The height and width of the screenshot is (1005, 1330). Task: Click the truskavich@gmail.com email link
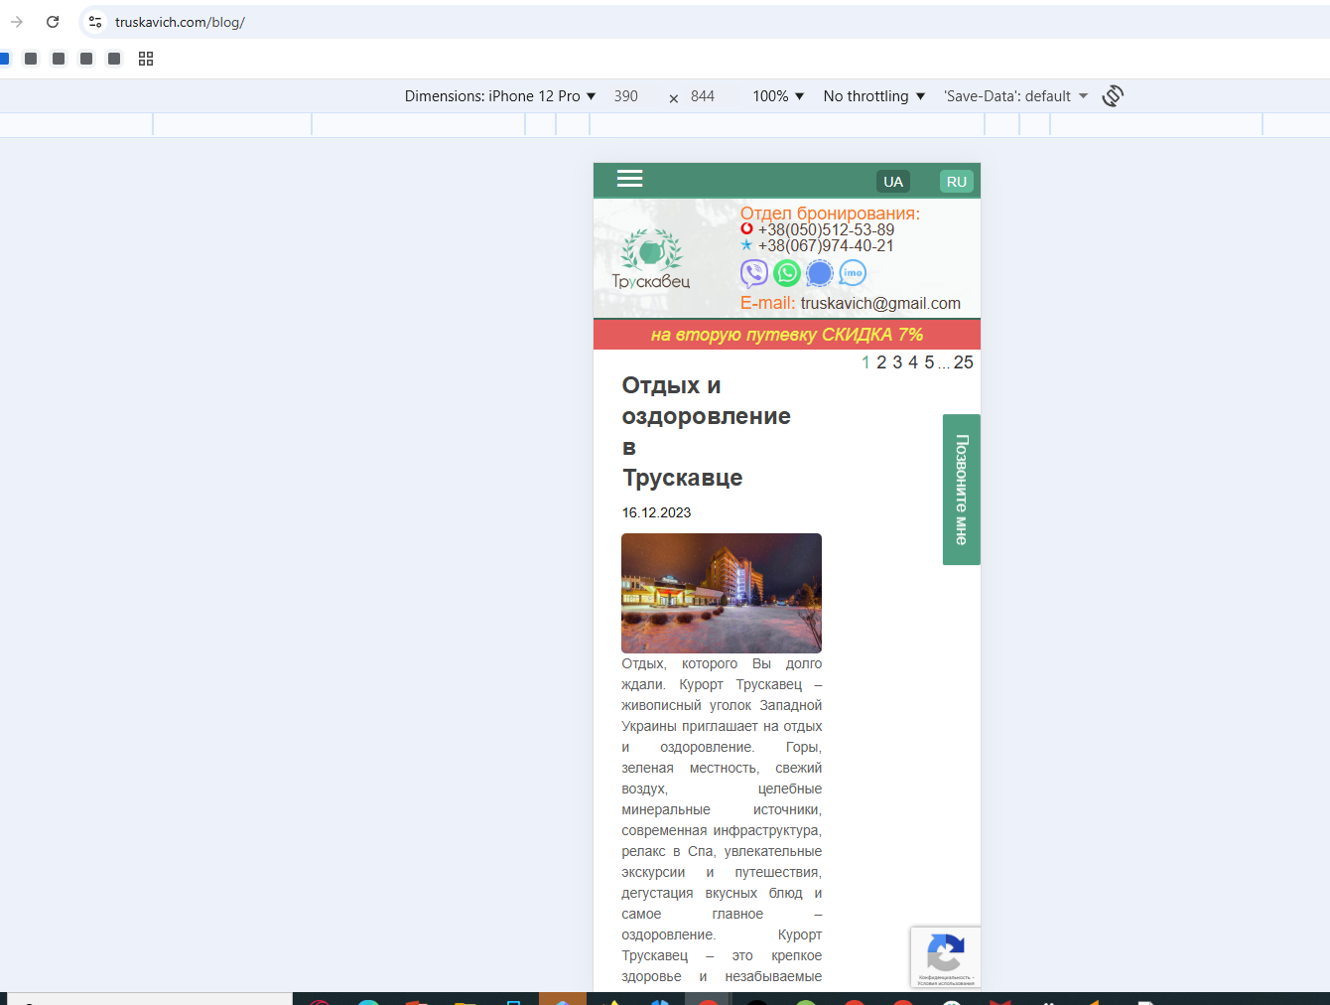tap(880, 303)
